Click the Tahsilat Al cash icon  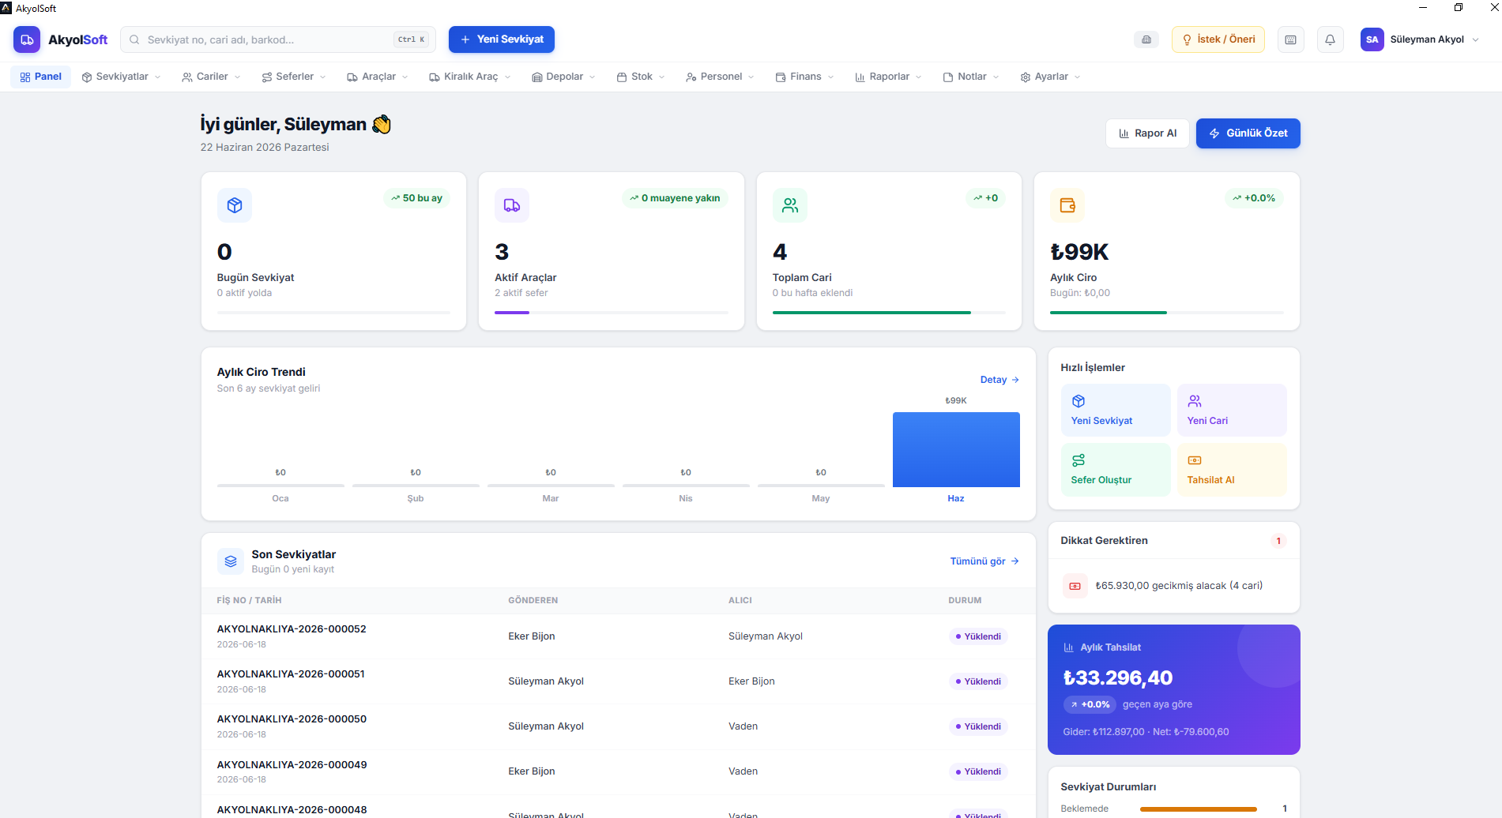(1195, 460)
